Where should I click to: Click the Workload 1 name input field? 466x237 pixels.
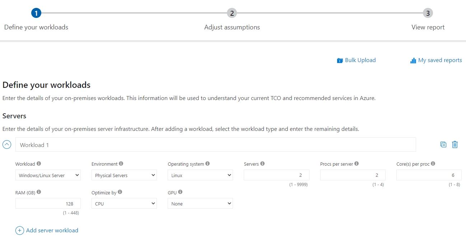215,145
